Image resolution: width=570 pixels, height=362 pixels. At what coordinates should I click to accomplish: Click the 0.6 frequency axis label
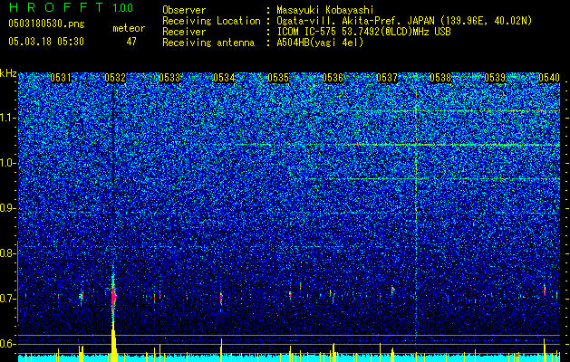click(7, 344)
